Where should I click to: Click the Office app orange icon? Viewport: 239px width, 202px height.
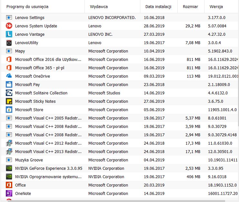point(9,185)
